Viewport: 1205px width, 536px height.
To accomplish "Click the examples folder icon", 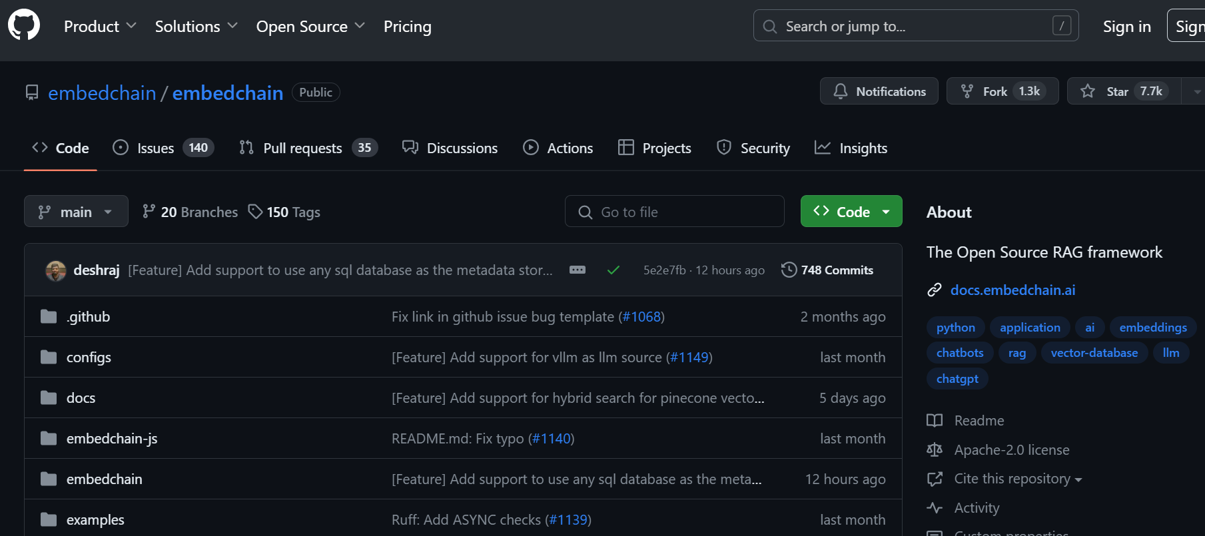I will point(49,519).
